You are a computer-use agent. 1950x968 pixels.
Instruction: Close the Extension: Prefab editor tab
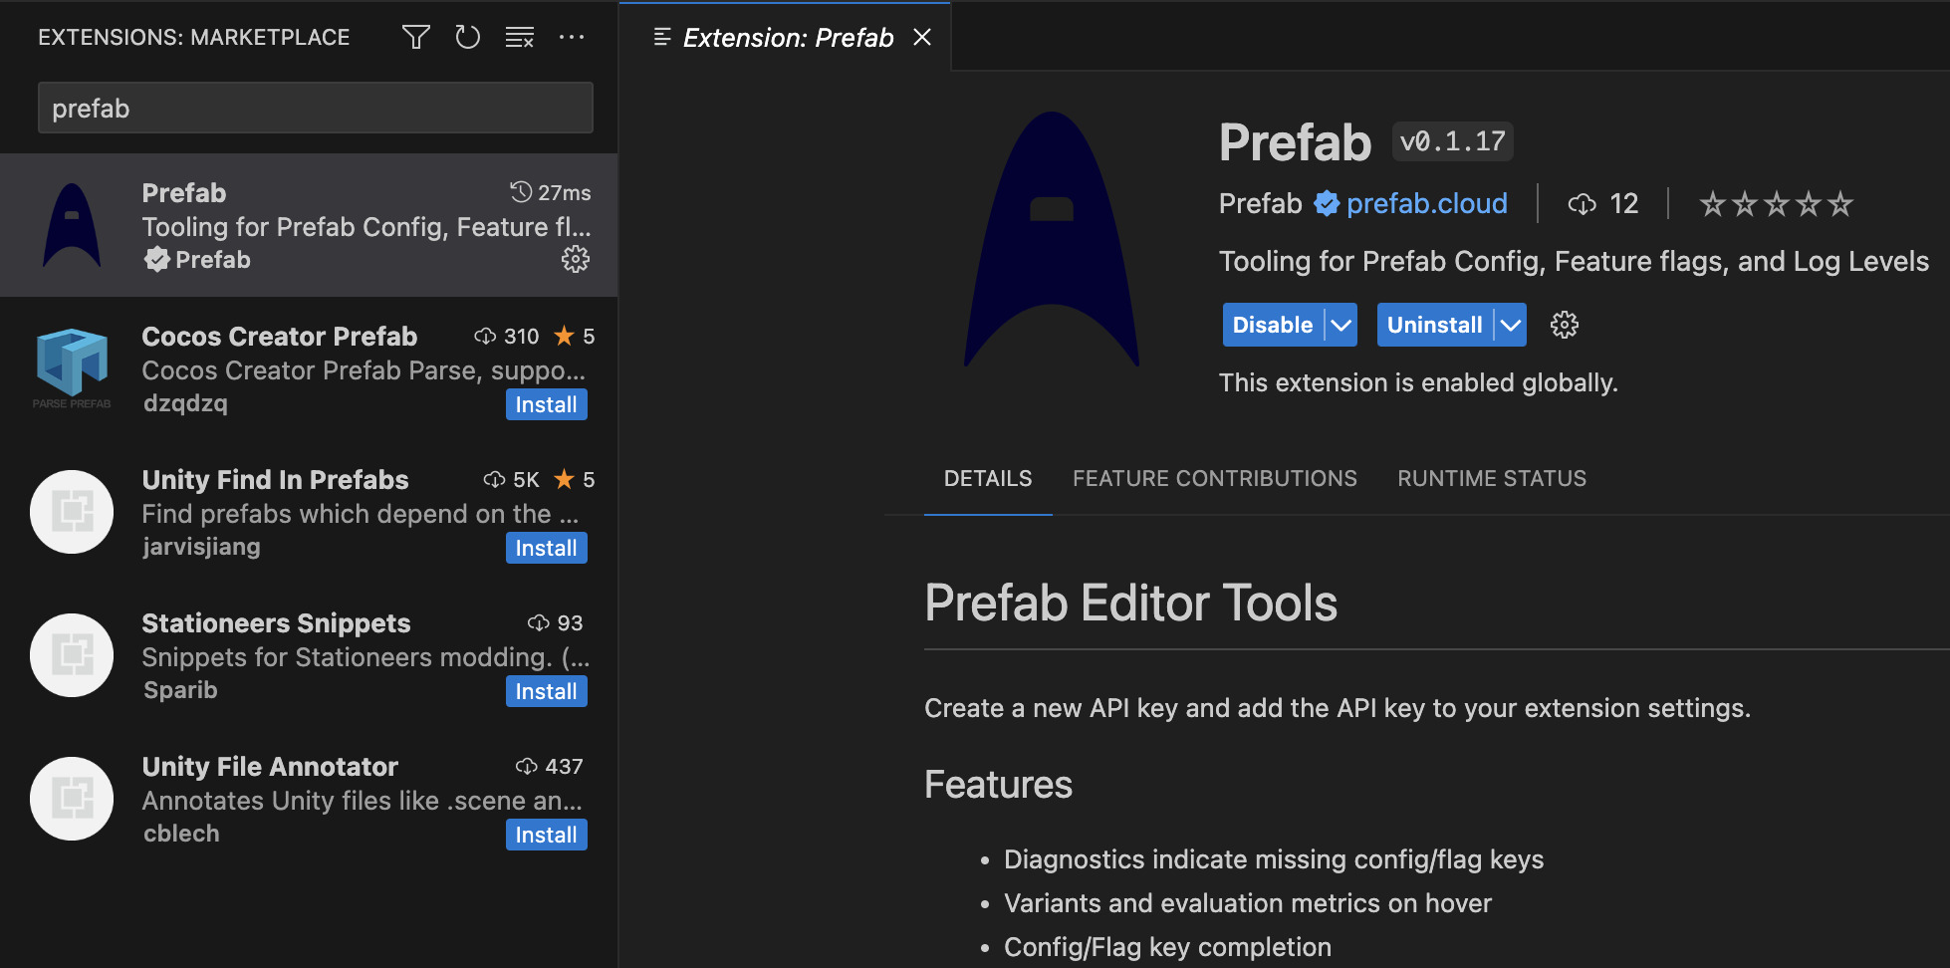[922, 38]
